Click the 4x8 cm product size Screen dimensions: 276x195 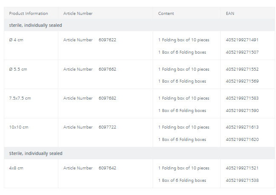[16, 168]
